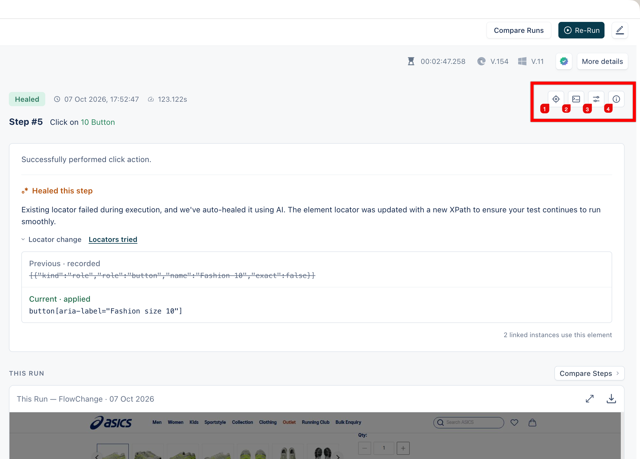640x459 pixels.
Task: Open Compare Steps
Action: point(589,373)
